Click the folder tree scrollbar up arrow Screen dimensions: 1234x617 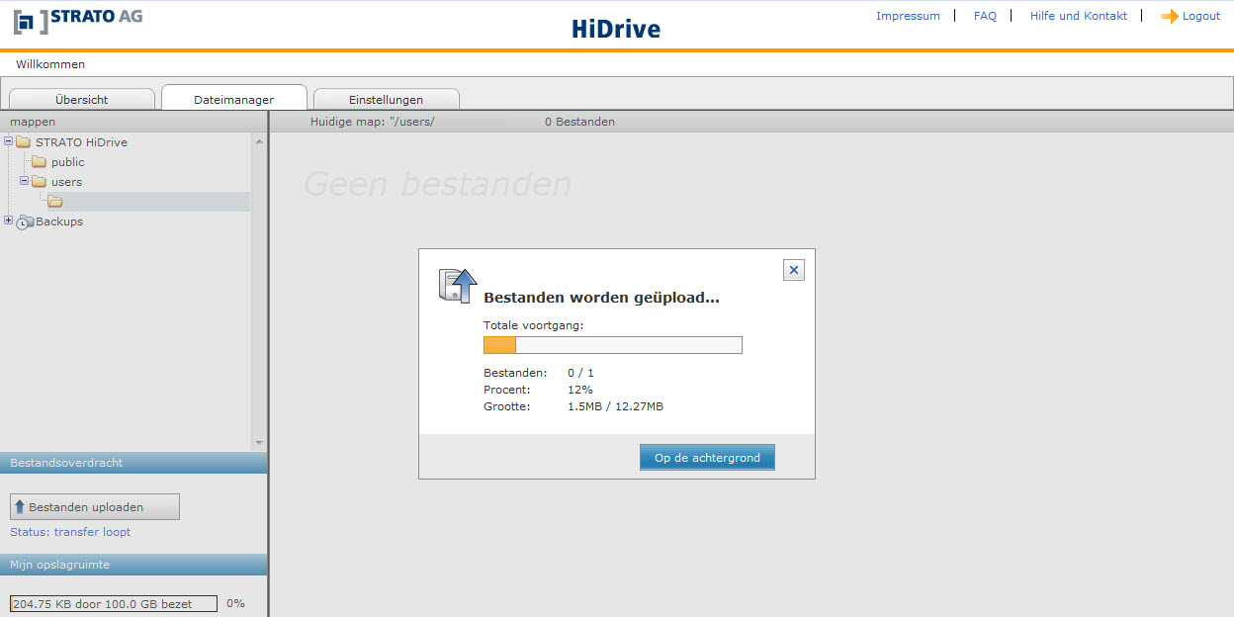(259, 141)
